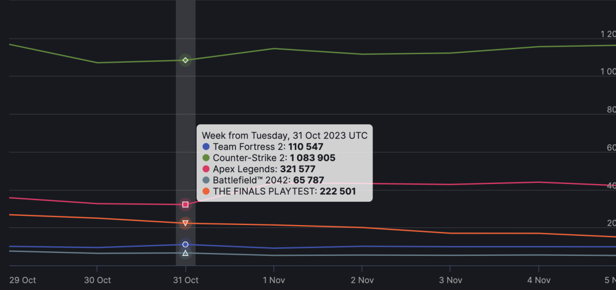Jump to the 1 Nov date label
The width and height of the screenshot is (616, 290).
coord(274,280)
